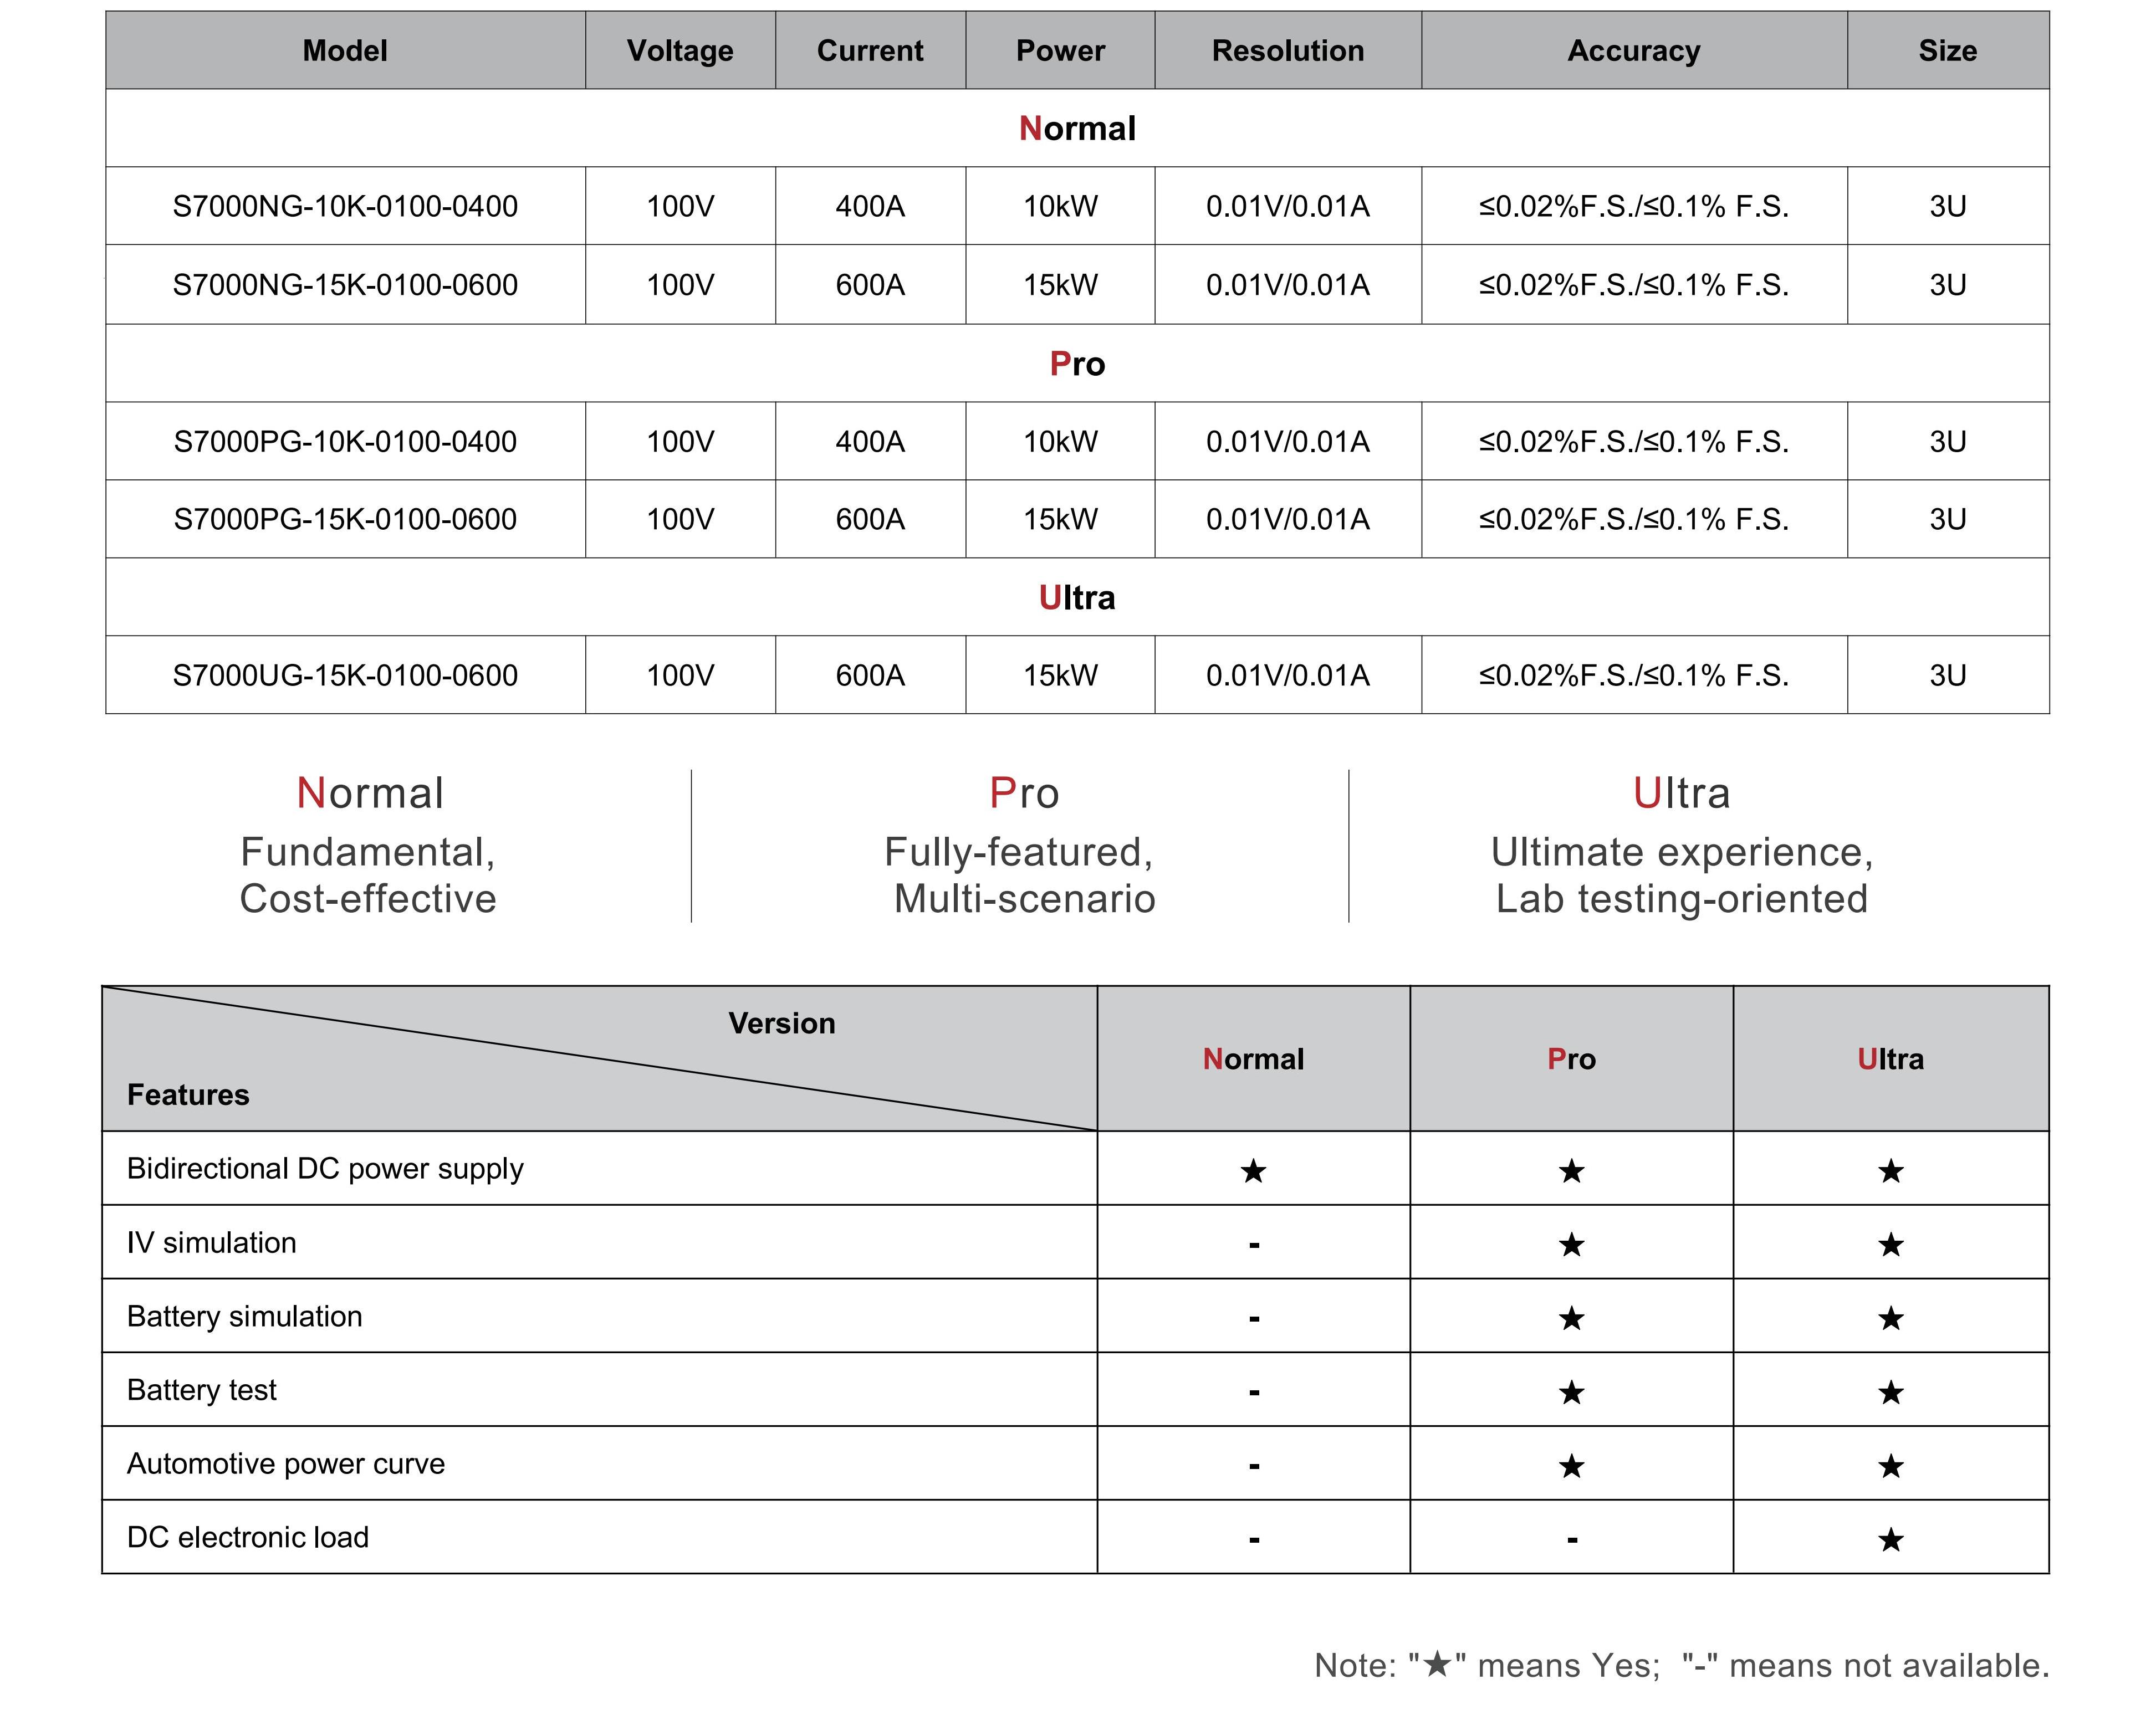Image resolution: width=2156 pixels, height=1730 pixels.
Task: Click the star symbol in the bottom note
Action: (x=1437, y=1664)
